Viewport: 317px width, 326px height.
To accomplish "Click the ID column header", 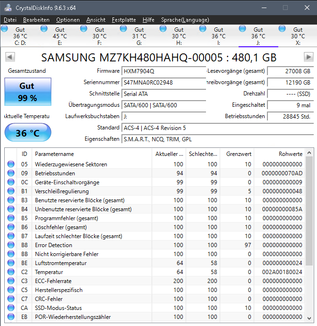I will [x=24, y=154].
